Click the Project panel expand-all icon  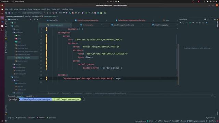[x=31, y=19]
